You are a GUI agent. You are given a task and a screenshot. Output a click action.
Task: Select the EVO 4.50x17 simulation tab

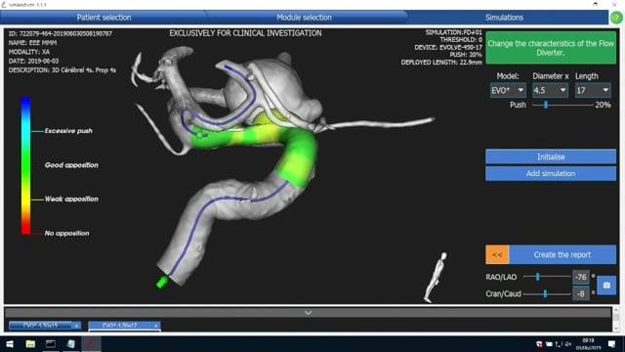tap(125, 326)
